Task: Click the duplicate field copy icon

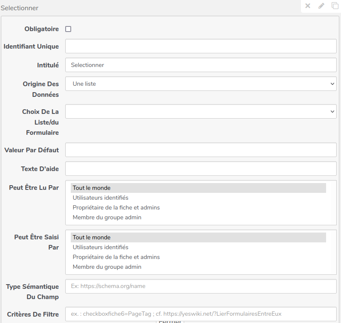Action: [335, 6]
